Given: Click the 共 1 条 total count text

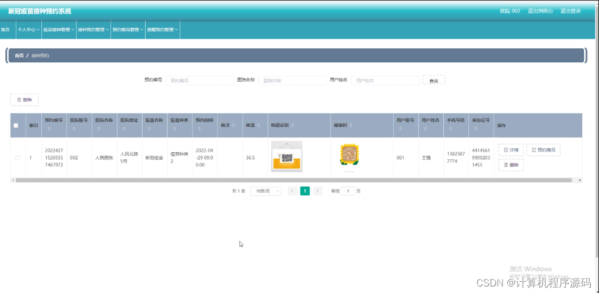Looking at the screenshot, I should [x=239, y=191].
